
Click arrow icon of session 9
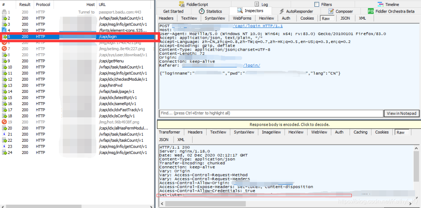[4, 61]
